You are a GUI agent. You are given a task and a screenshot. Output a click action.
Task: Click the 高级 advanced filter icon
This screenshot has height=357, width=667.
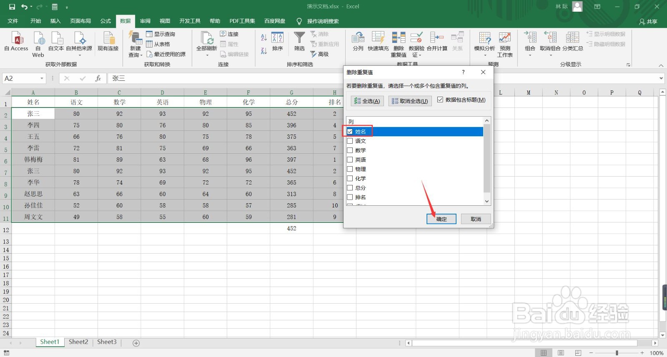[x=313, y=54]
